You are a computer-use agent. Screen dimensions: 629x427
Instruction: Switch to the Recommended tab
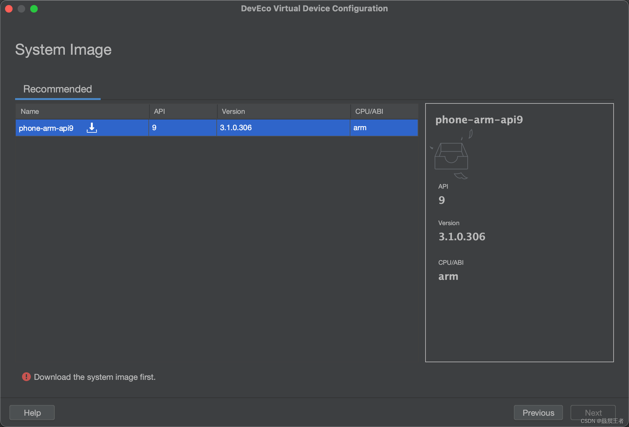point(58,89)
